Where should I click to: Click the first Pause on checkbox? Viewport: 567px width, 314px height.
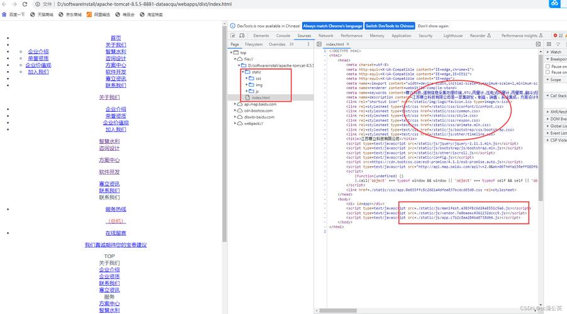pyautogui.click(x=548, y=67)
